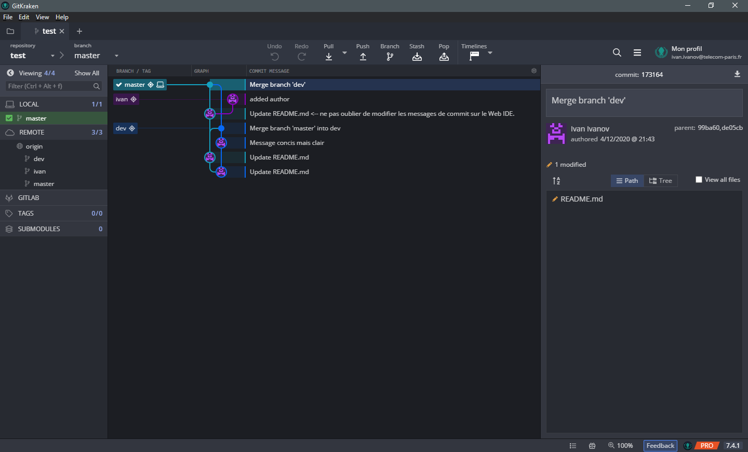Click the master branch label in graph
The width and height of the screenshot is (748, 452).
pyautogui.click(x=140, y=85)
